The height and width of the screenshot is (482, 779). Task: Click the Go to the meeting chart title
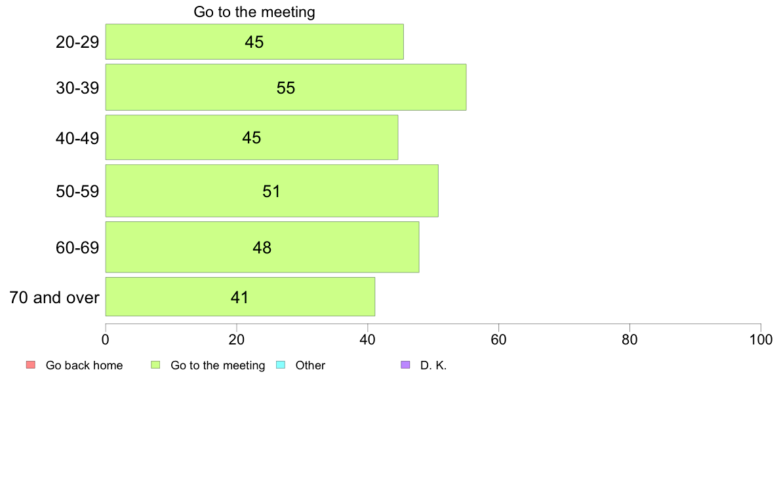tap(254, 12)
